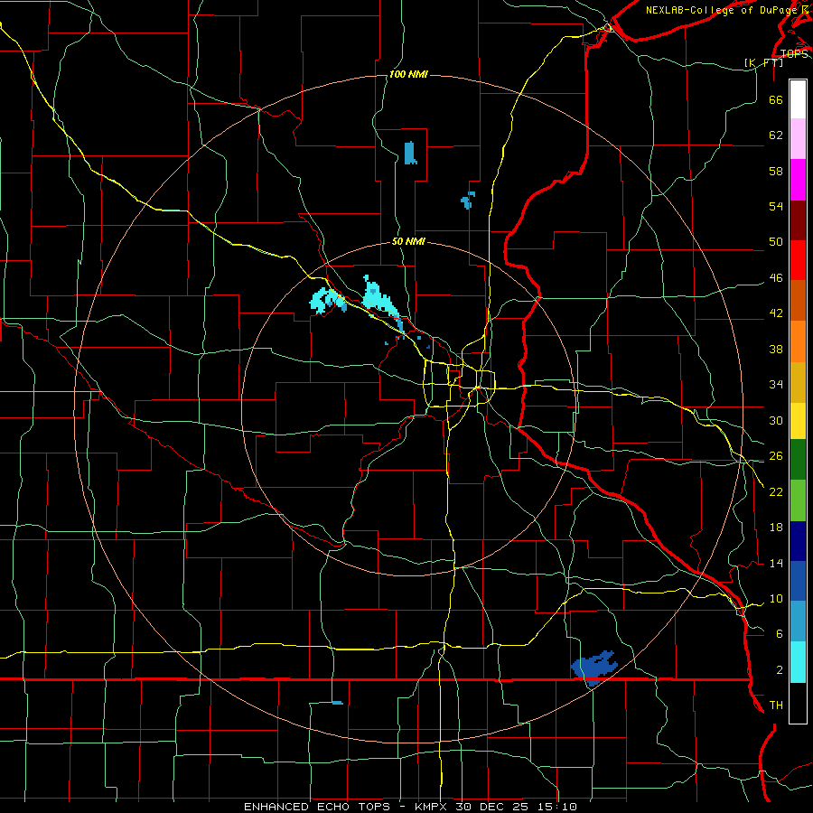Click the navy blue legend swatch
This screenshot has height=813, width=813.
pos(798,541)
